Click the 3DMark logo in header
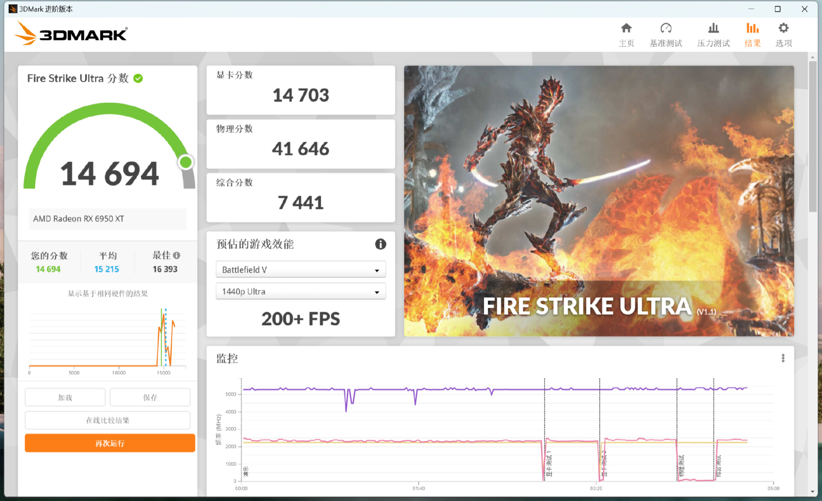 click(x=71, y=34)
